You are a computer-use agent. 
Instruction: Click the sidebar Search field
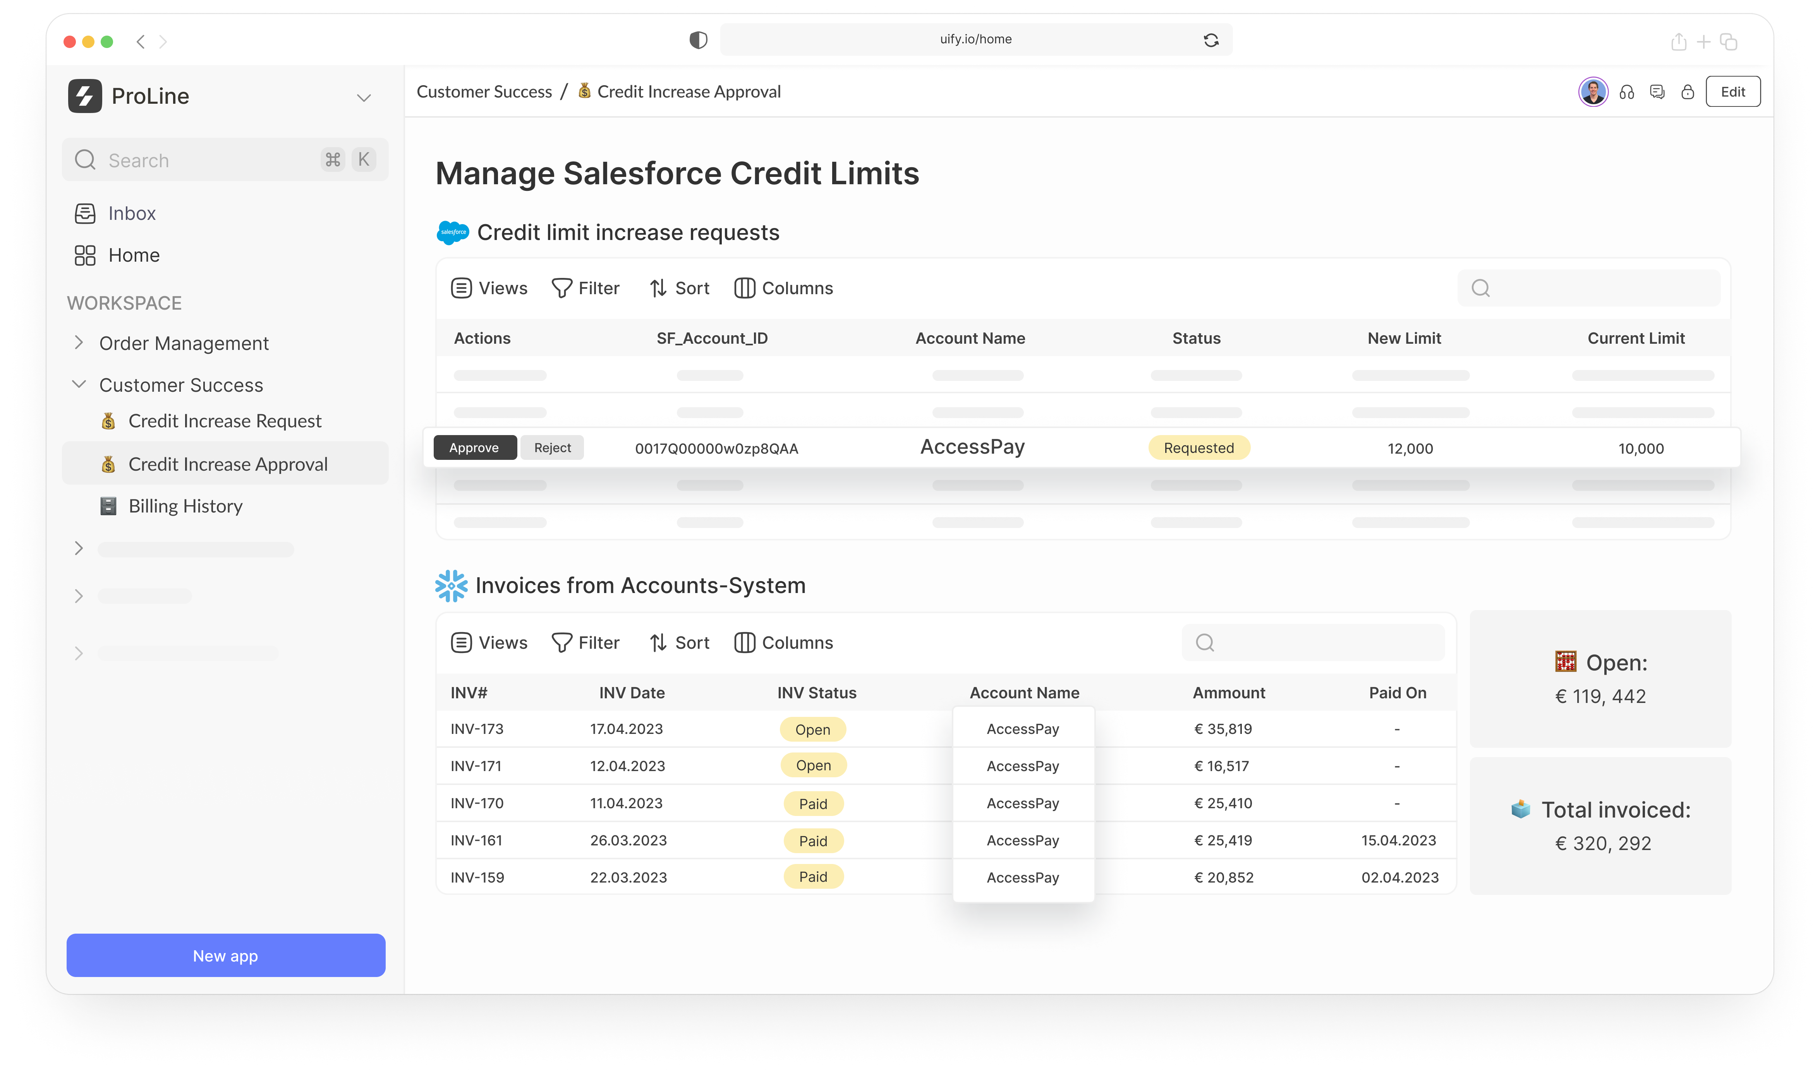tap(210, 160)
